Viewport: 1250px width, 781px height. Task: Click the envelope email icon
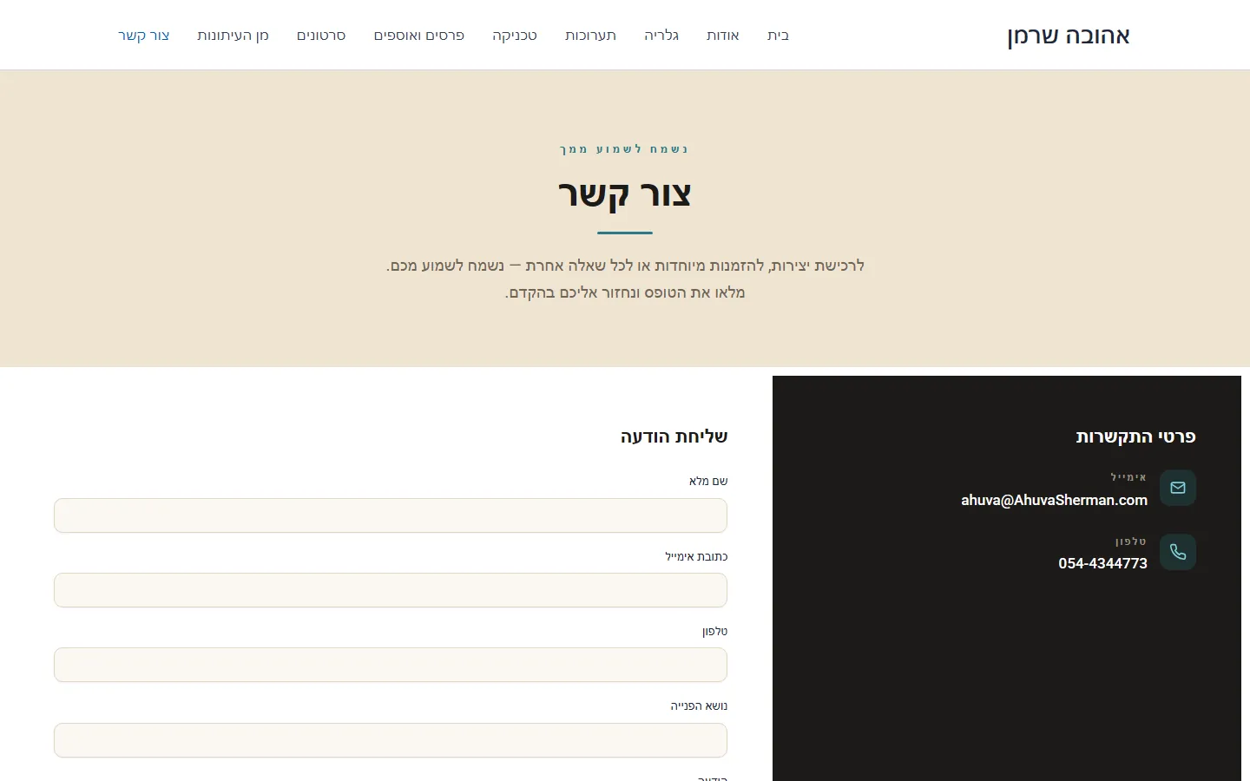pos(1178,488)
